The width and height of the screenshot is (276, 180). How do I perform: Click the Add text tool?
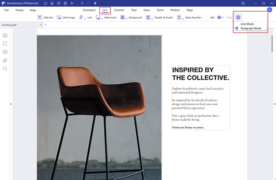pos(45,17)
